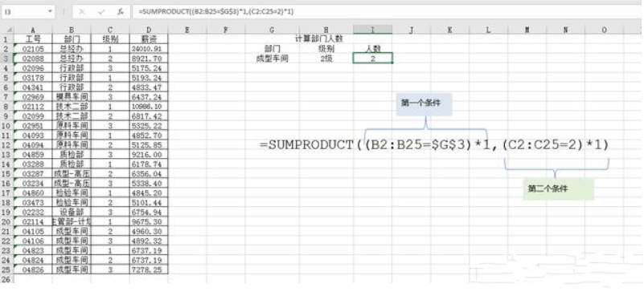The height and width of the screenshot is (292, 644).
Task: Click the confirm checkmark icon in formula bar
Action: coord(101,12)
